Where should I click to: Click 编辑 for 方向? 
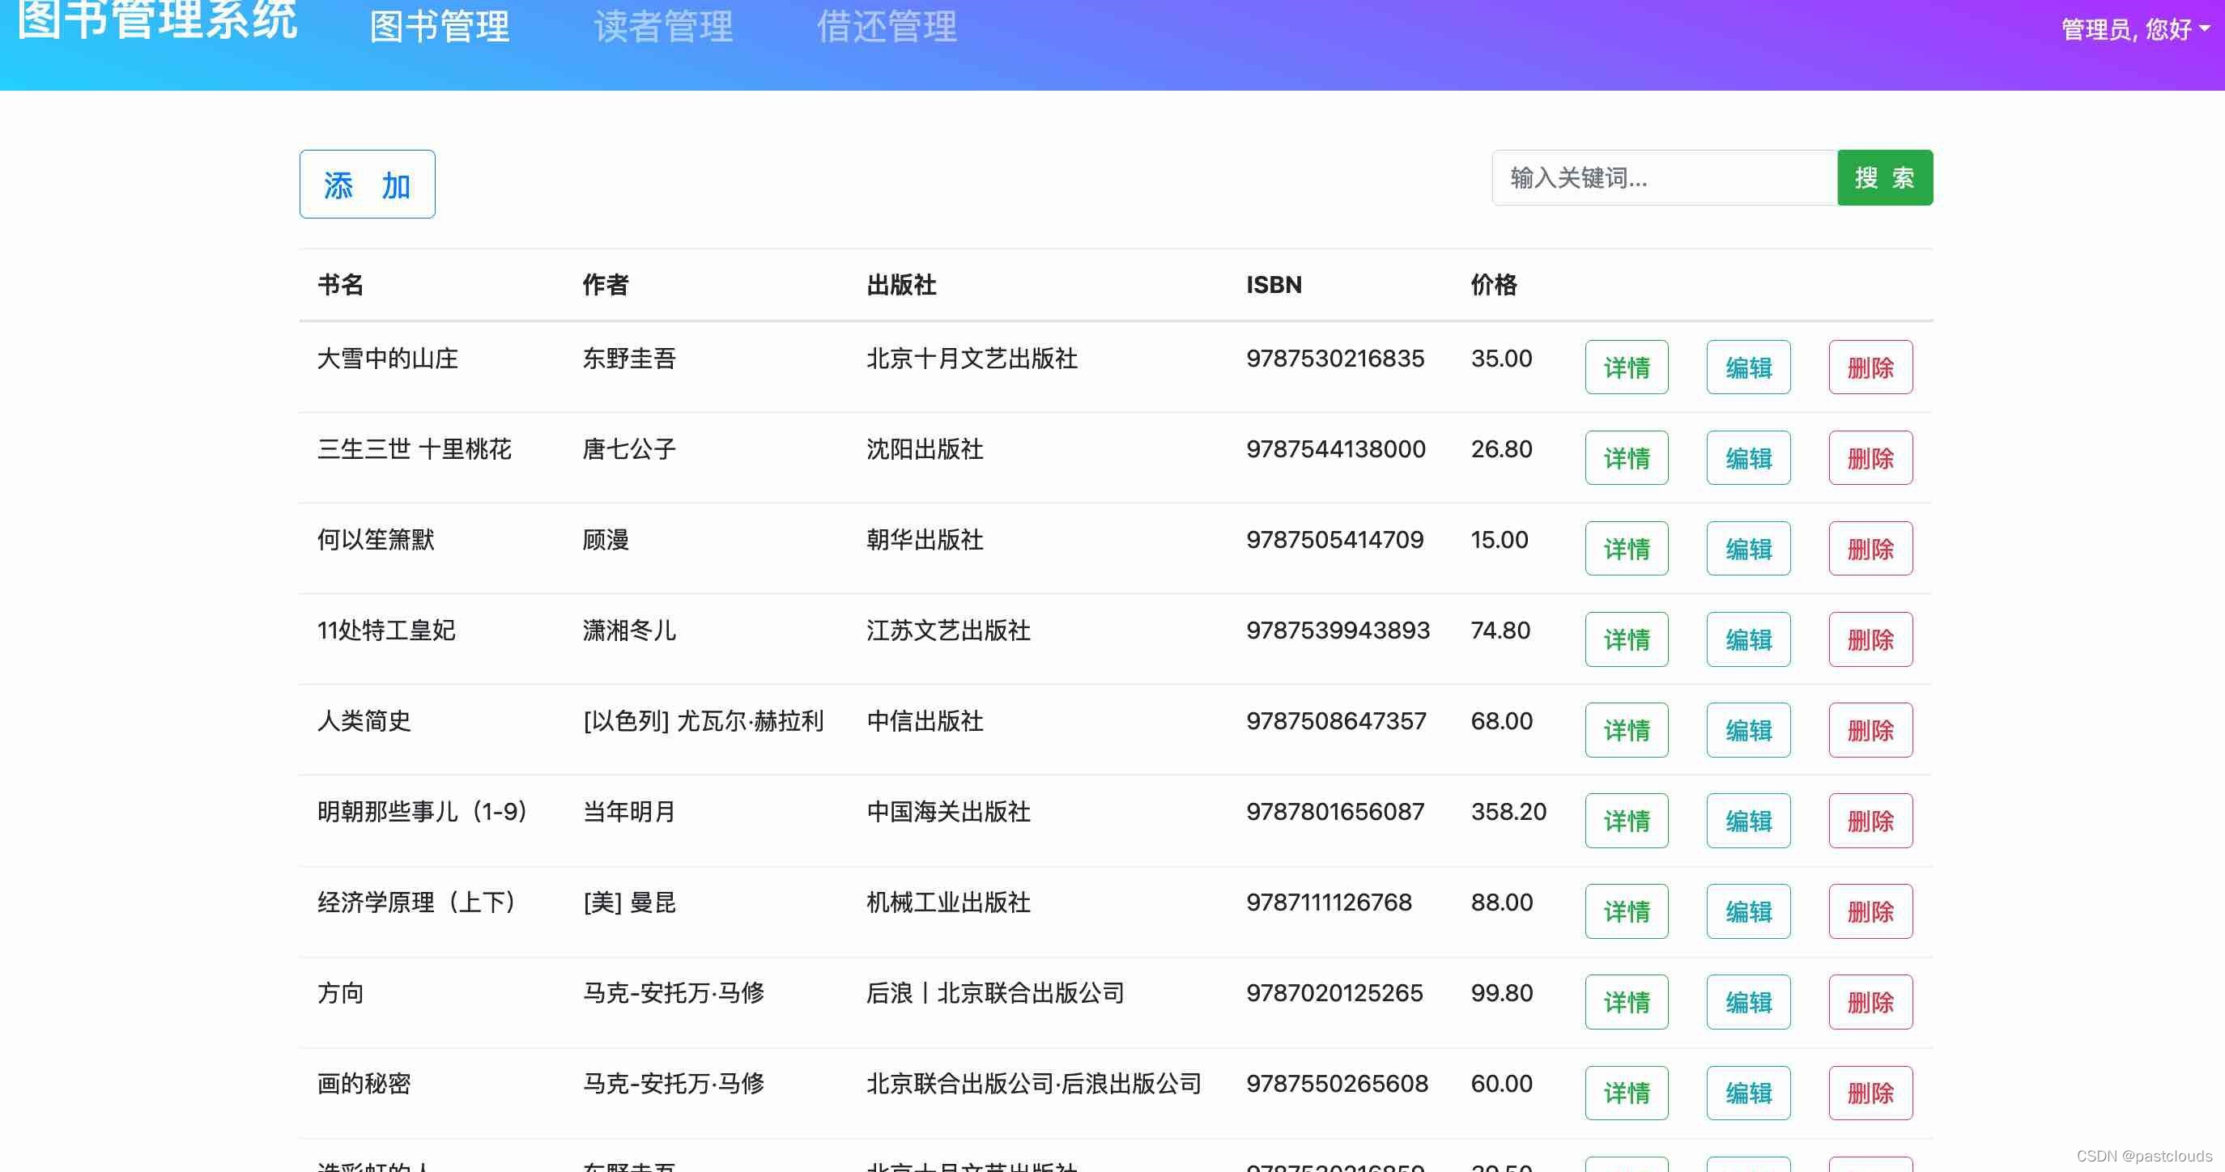tap(1748, 1002)
